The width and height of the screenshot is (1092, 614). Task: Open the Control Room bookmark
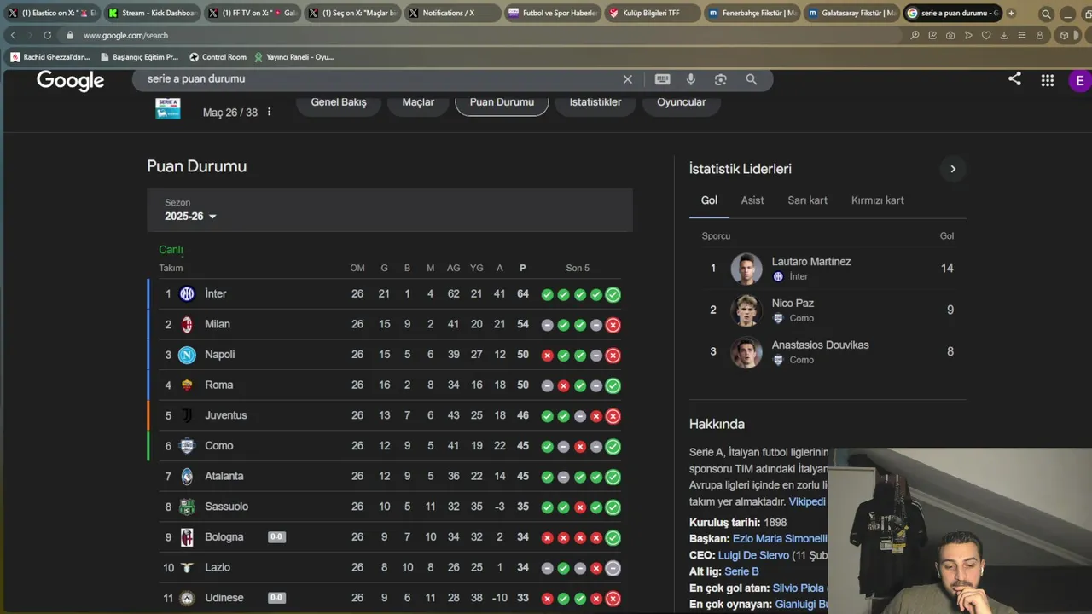(x=218, y=57)
